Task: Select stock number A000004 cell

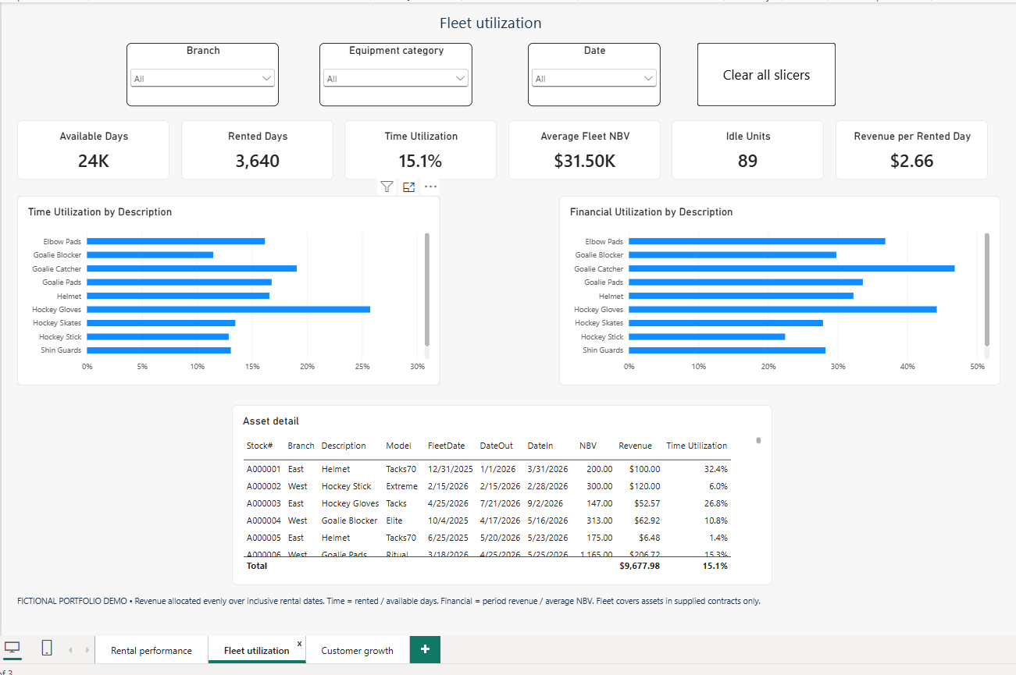Action: (263, 520)
